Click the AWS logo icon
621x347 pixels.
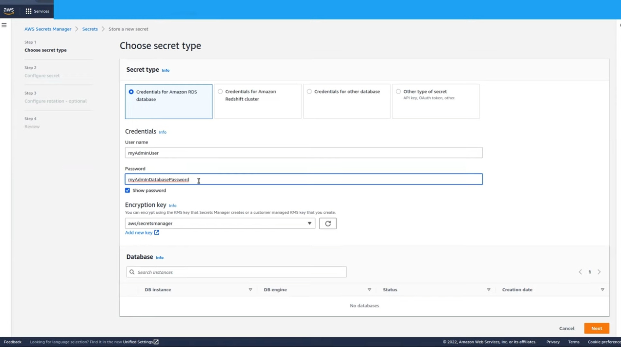click(9, 11)
